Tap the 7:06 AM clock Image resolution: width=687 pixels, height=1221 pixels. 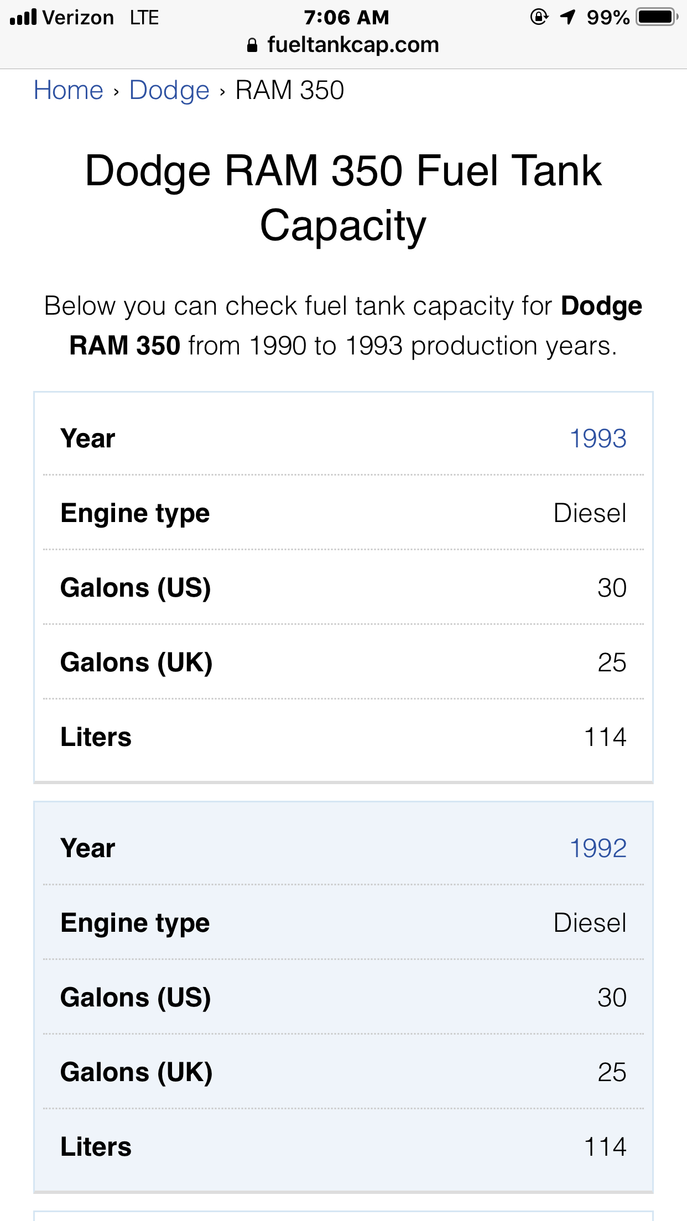(346, 17)
